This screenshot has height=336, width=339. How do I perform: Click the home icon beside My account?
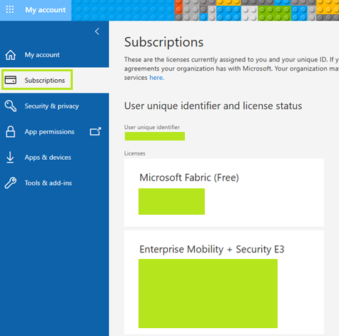point(11,55)
